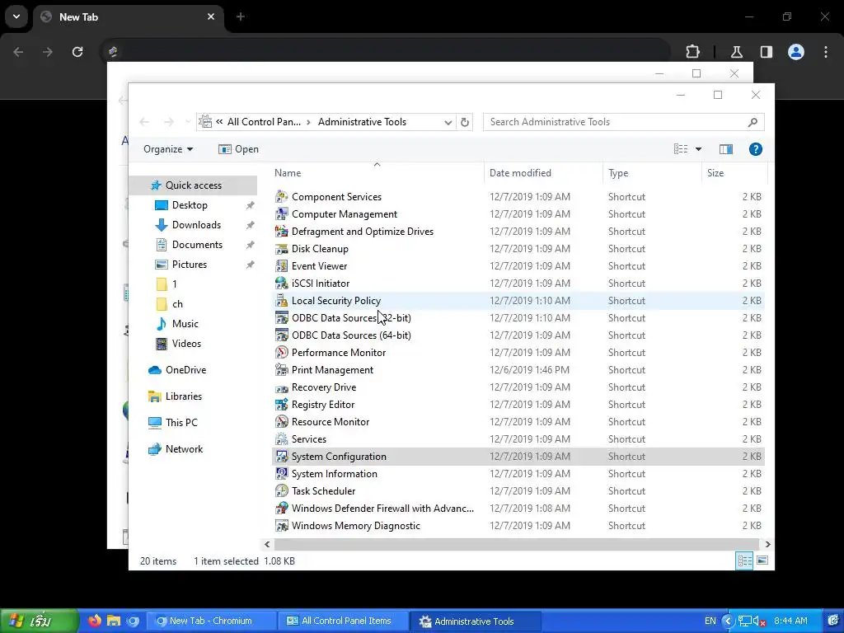
Task: Open Desktop in navigation pane
Action: [190, 205]
